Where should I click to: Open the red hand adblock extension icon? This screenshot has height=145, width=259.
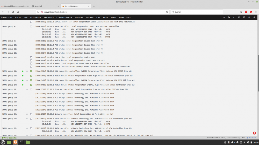click(x=246, y=12)
